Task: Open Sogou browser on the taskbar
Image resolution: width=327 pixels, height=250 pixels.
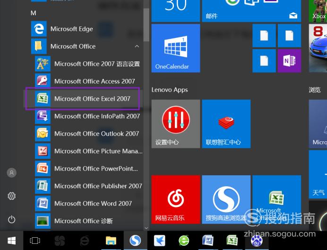Action: pyautogui.click(x=135, y=241)
